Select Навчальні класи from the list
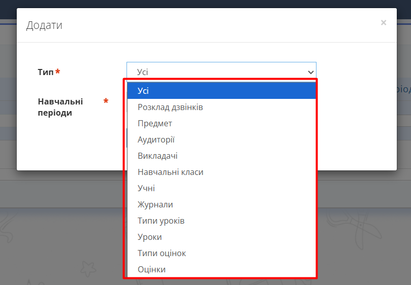Viewport: 411px width, 285px height. tap(170, 172)
